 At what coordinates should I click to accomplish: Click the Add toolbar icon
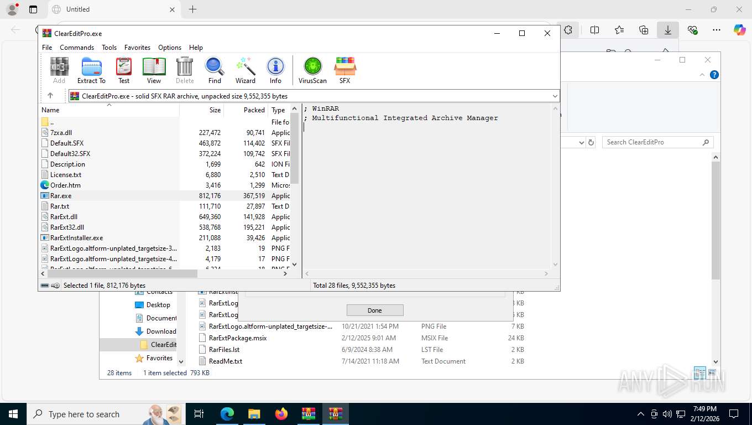tap(59, 70)
